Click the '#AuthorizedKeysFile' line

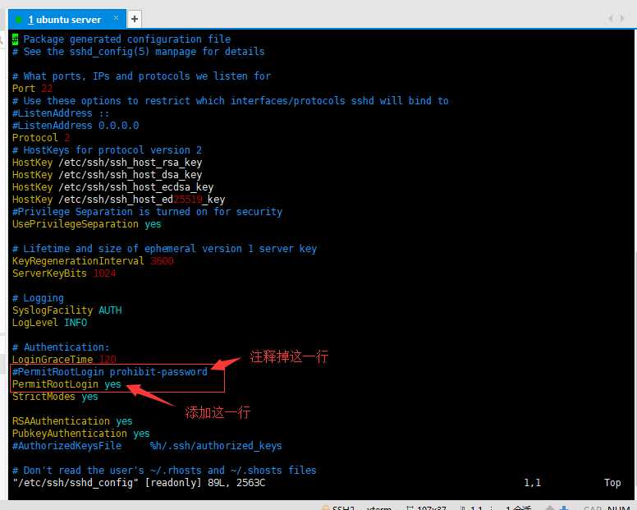coord(147,446)
